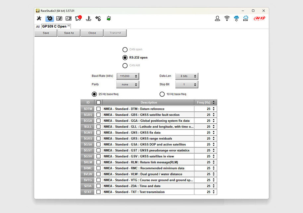Screen dimensions: 303x213
Task: Switch to the All tab
Action: pyautogui.click(x=38, y=27)
